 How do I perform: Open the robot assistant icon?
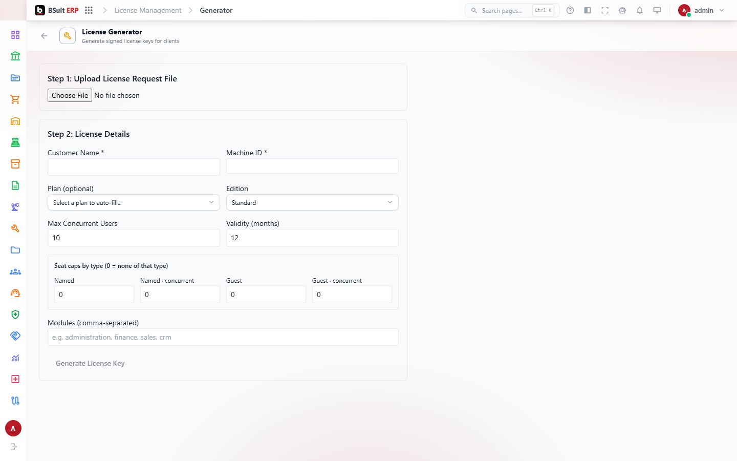(x=622, y=10)
